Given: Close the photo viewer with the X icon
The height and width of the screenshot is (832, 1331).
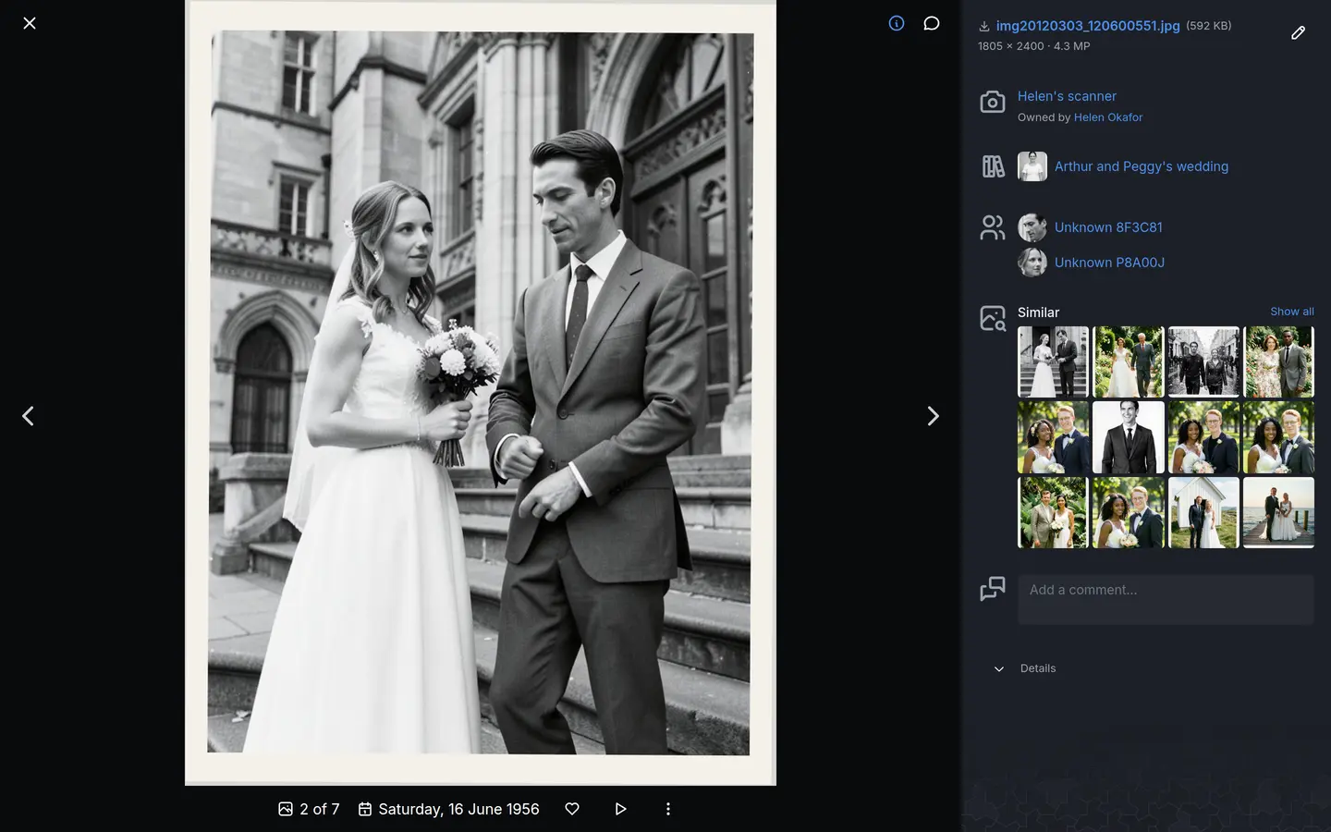Looking at the screenshot, I should pos(30,23).
